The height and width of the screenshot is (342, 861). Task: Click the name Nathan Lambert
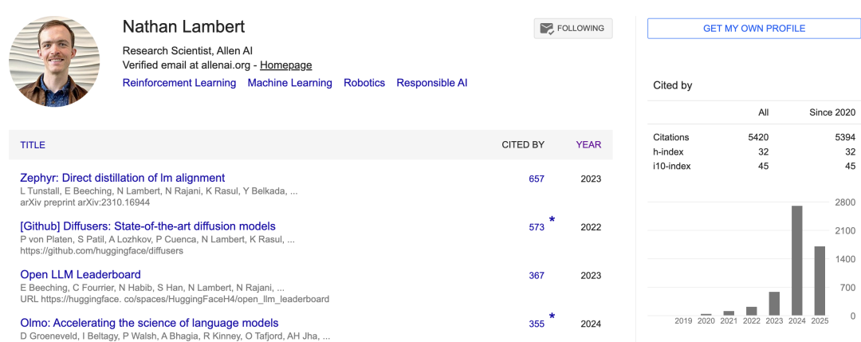tap(183, 26)
